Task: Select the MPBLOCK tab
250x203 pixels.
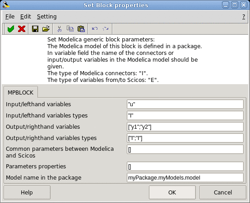Action: pos(21,92)
